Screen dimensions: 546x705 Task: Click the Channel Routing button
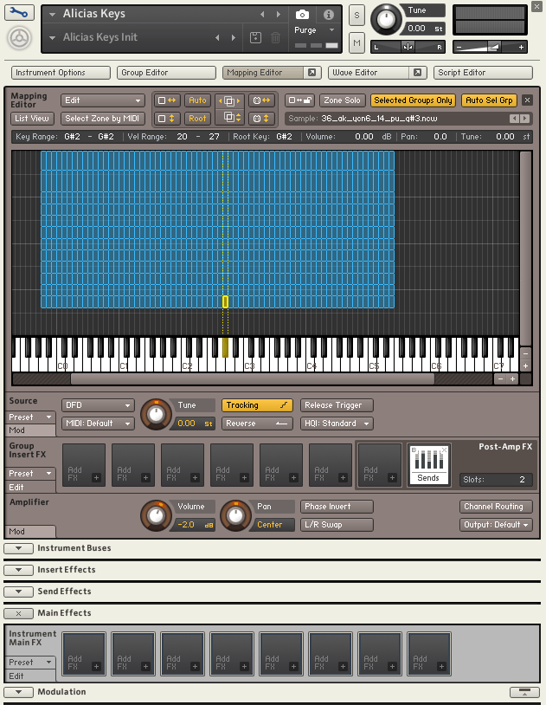(x=495, y=507)
